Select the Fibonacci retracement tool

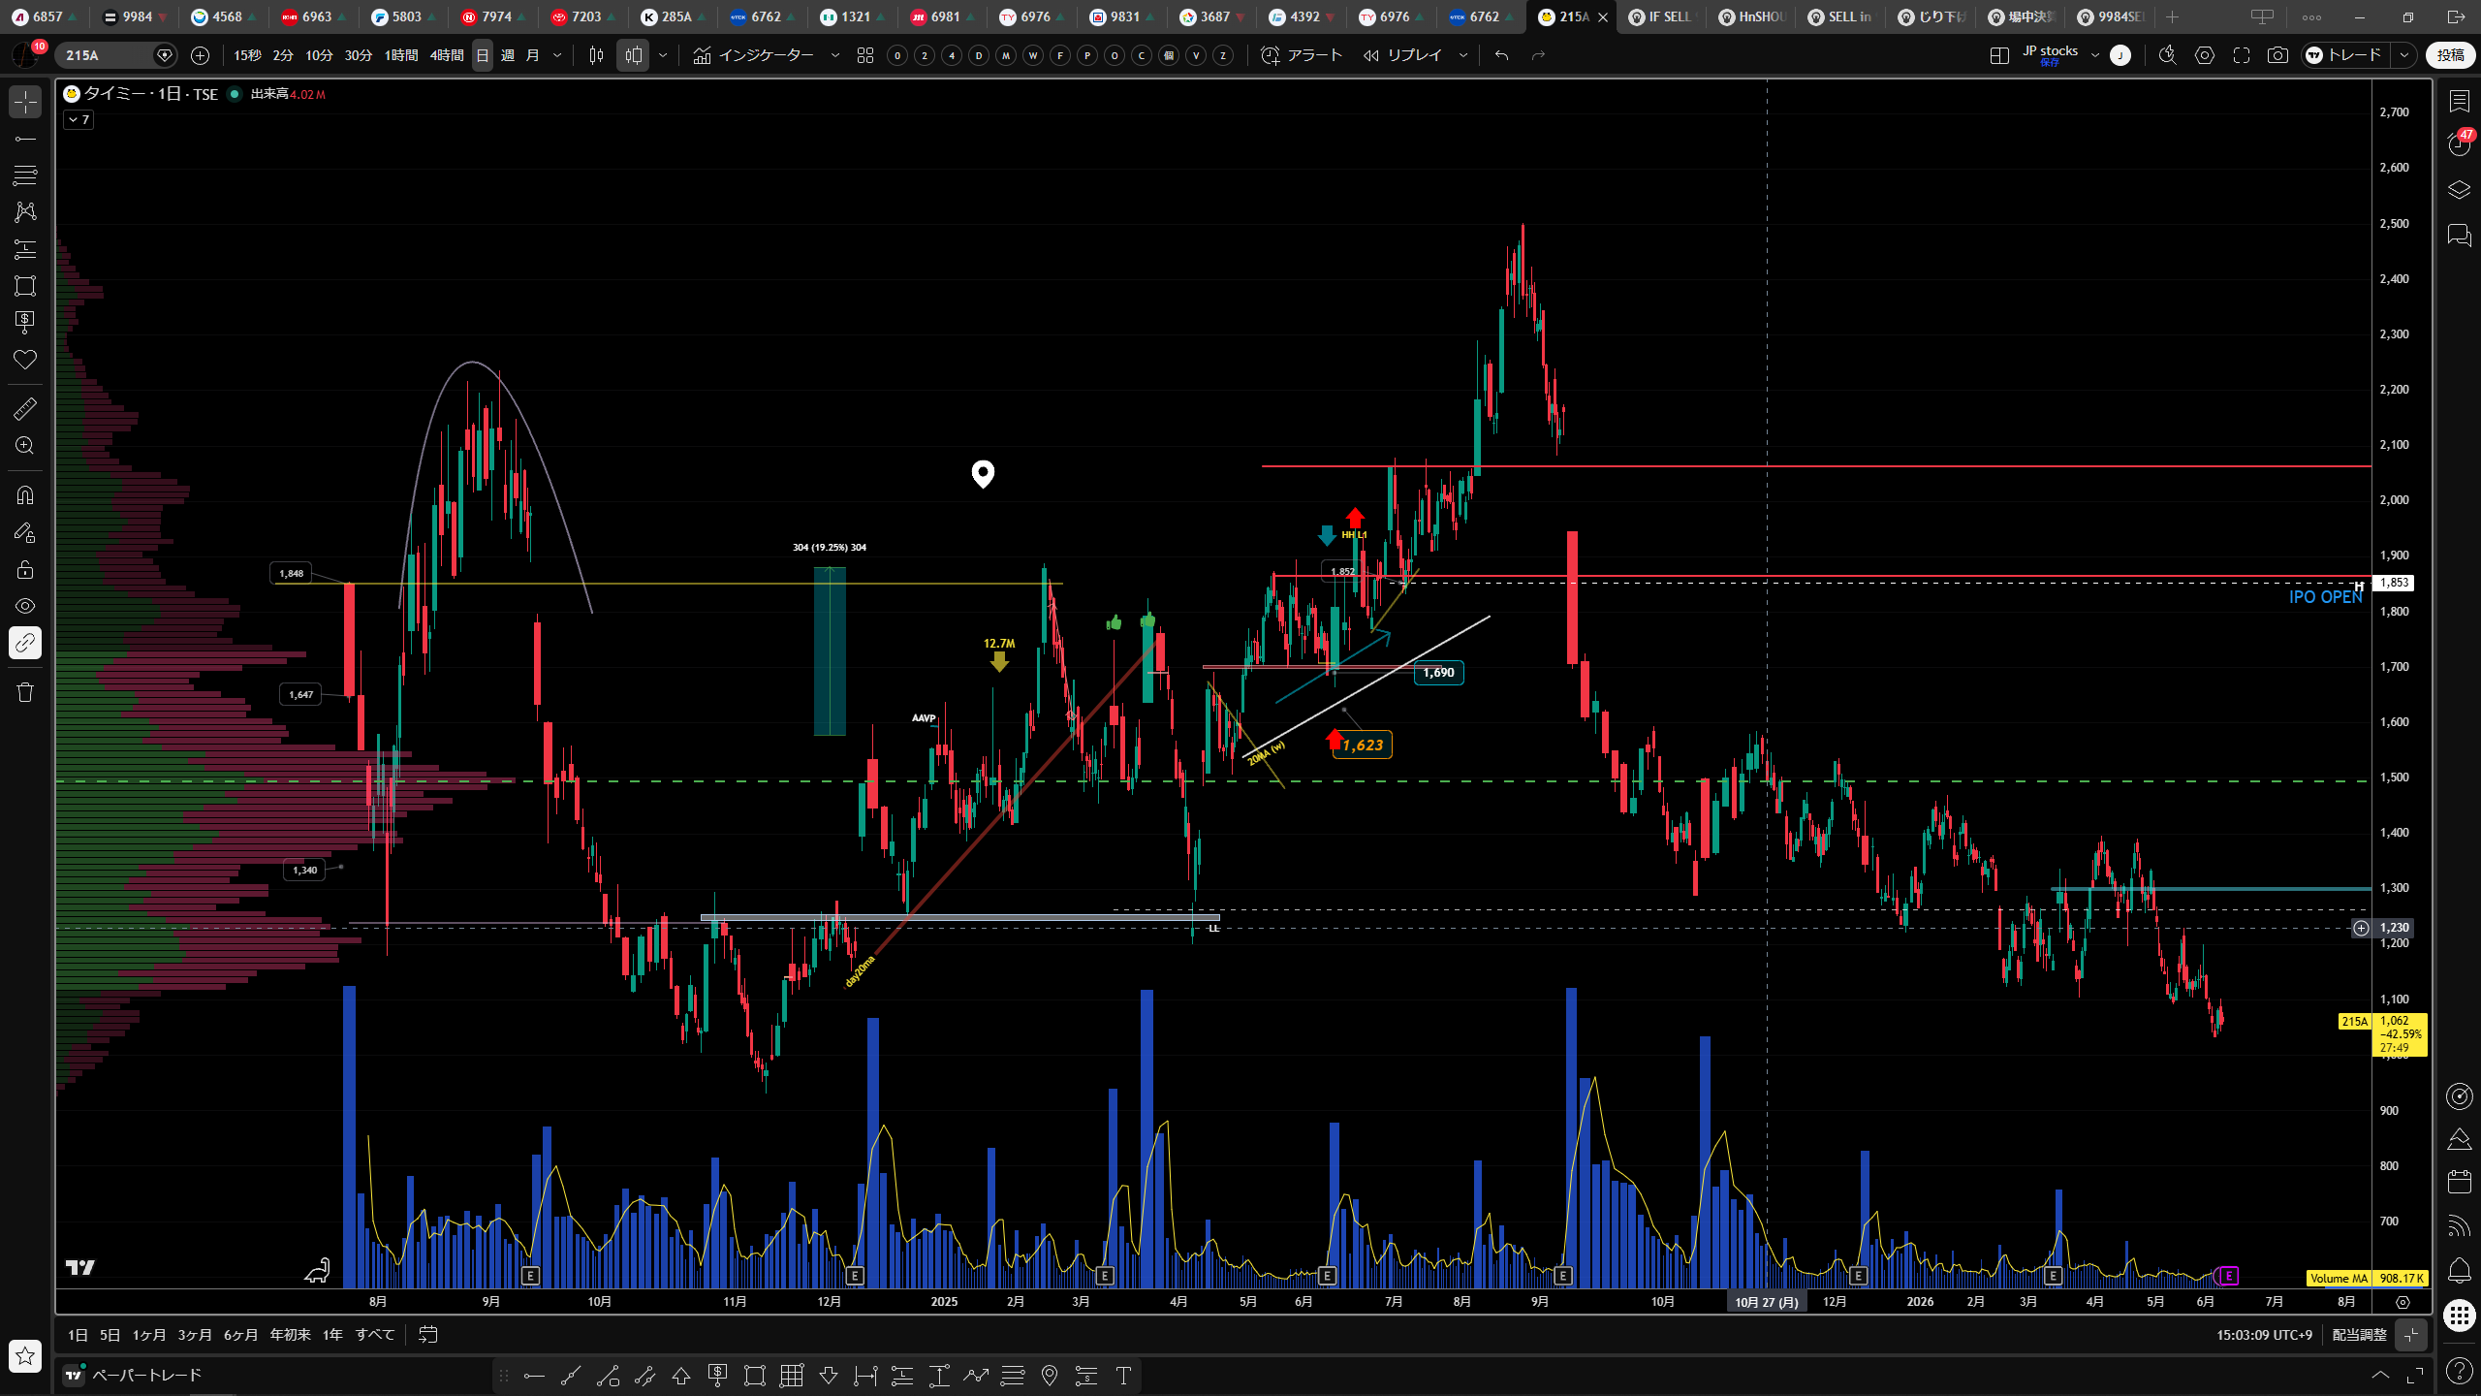25,174
